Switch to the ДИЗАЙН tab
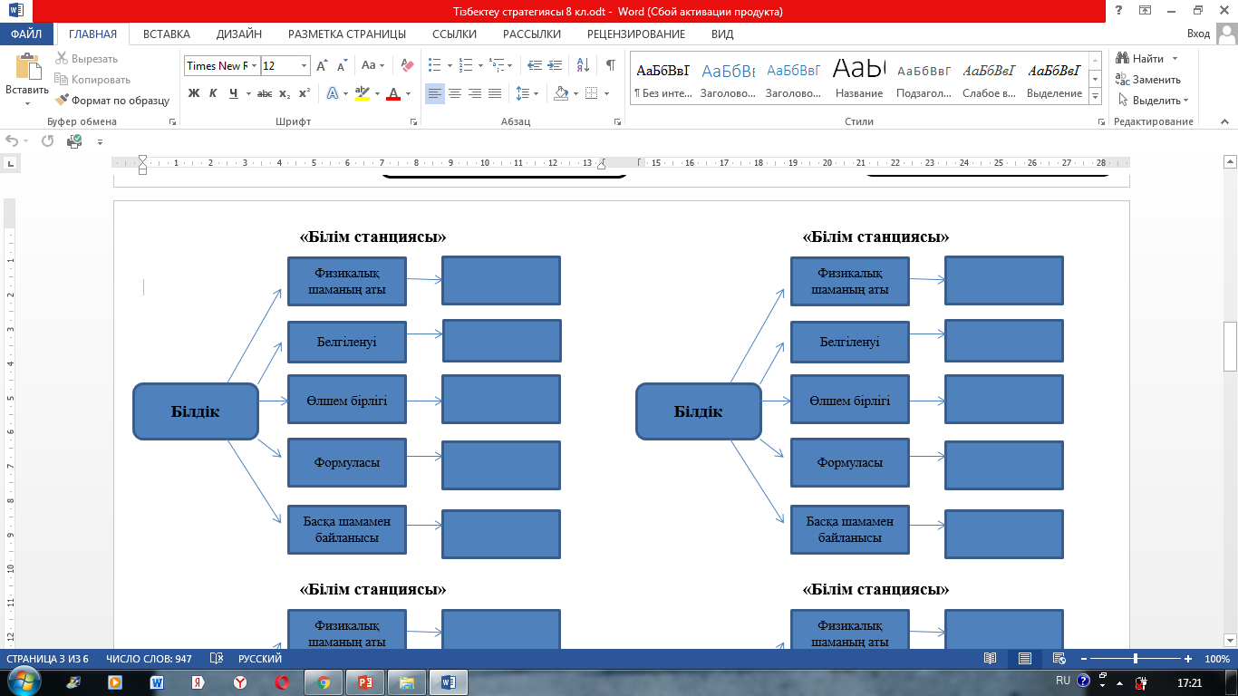Screen dimensions: 1238x696 click(x=239, y=34)
